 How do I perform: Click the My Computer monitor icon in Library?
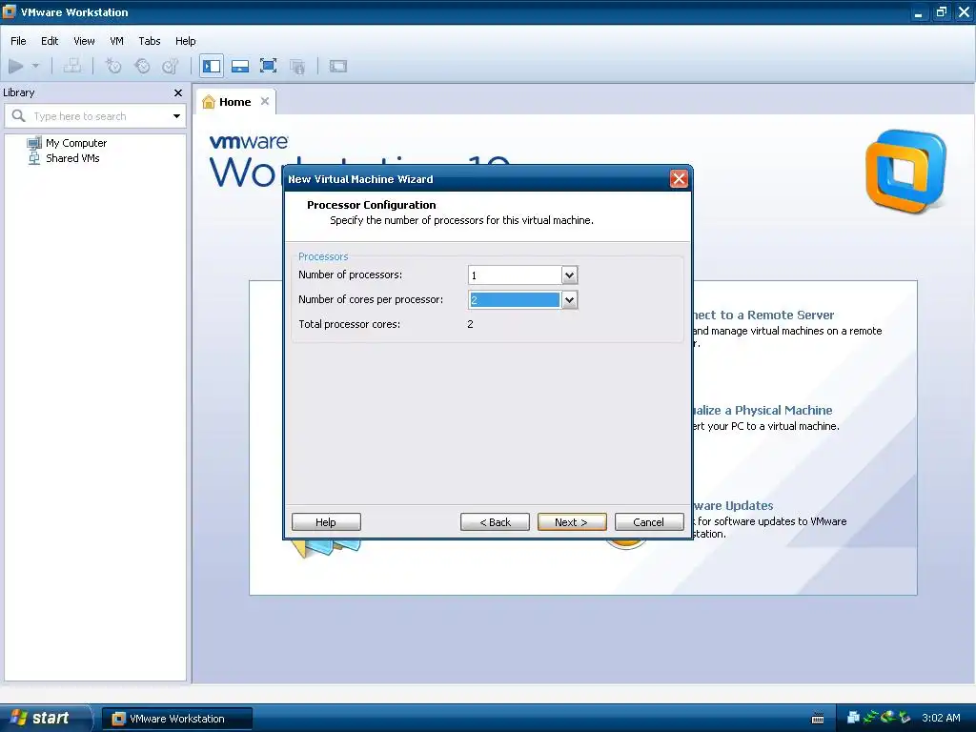pyautogui.click(x=34, y=143)
